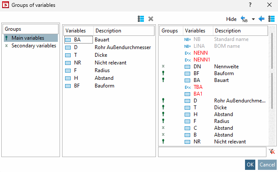Image resolution: width=278 pixels, height=172 pixels.
Task: Select the red BA1 variable
Action: (198, 94)
